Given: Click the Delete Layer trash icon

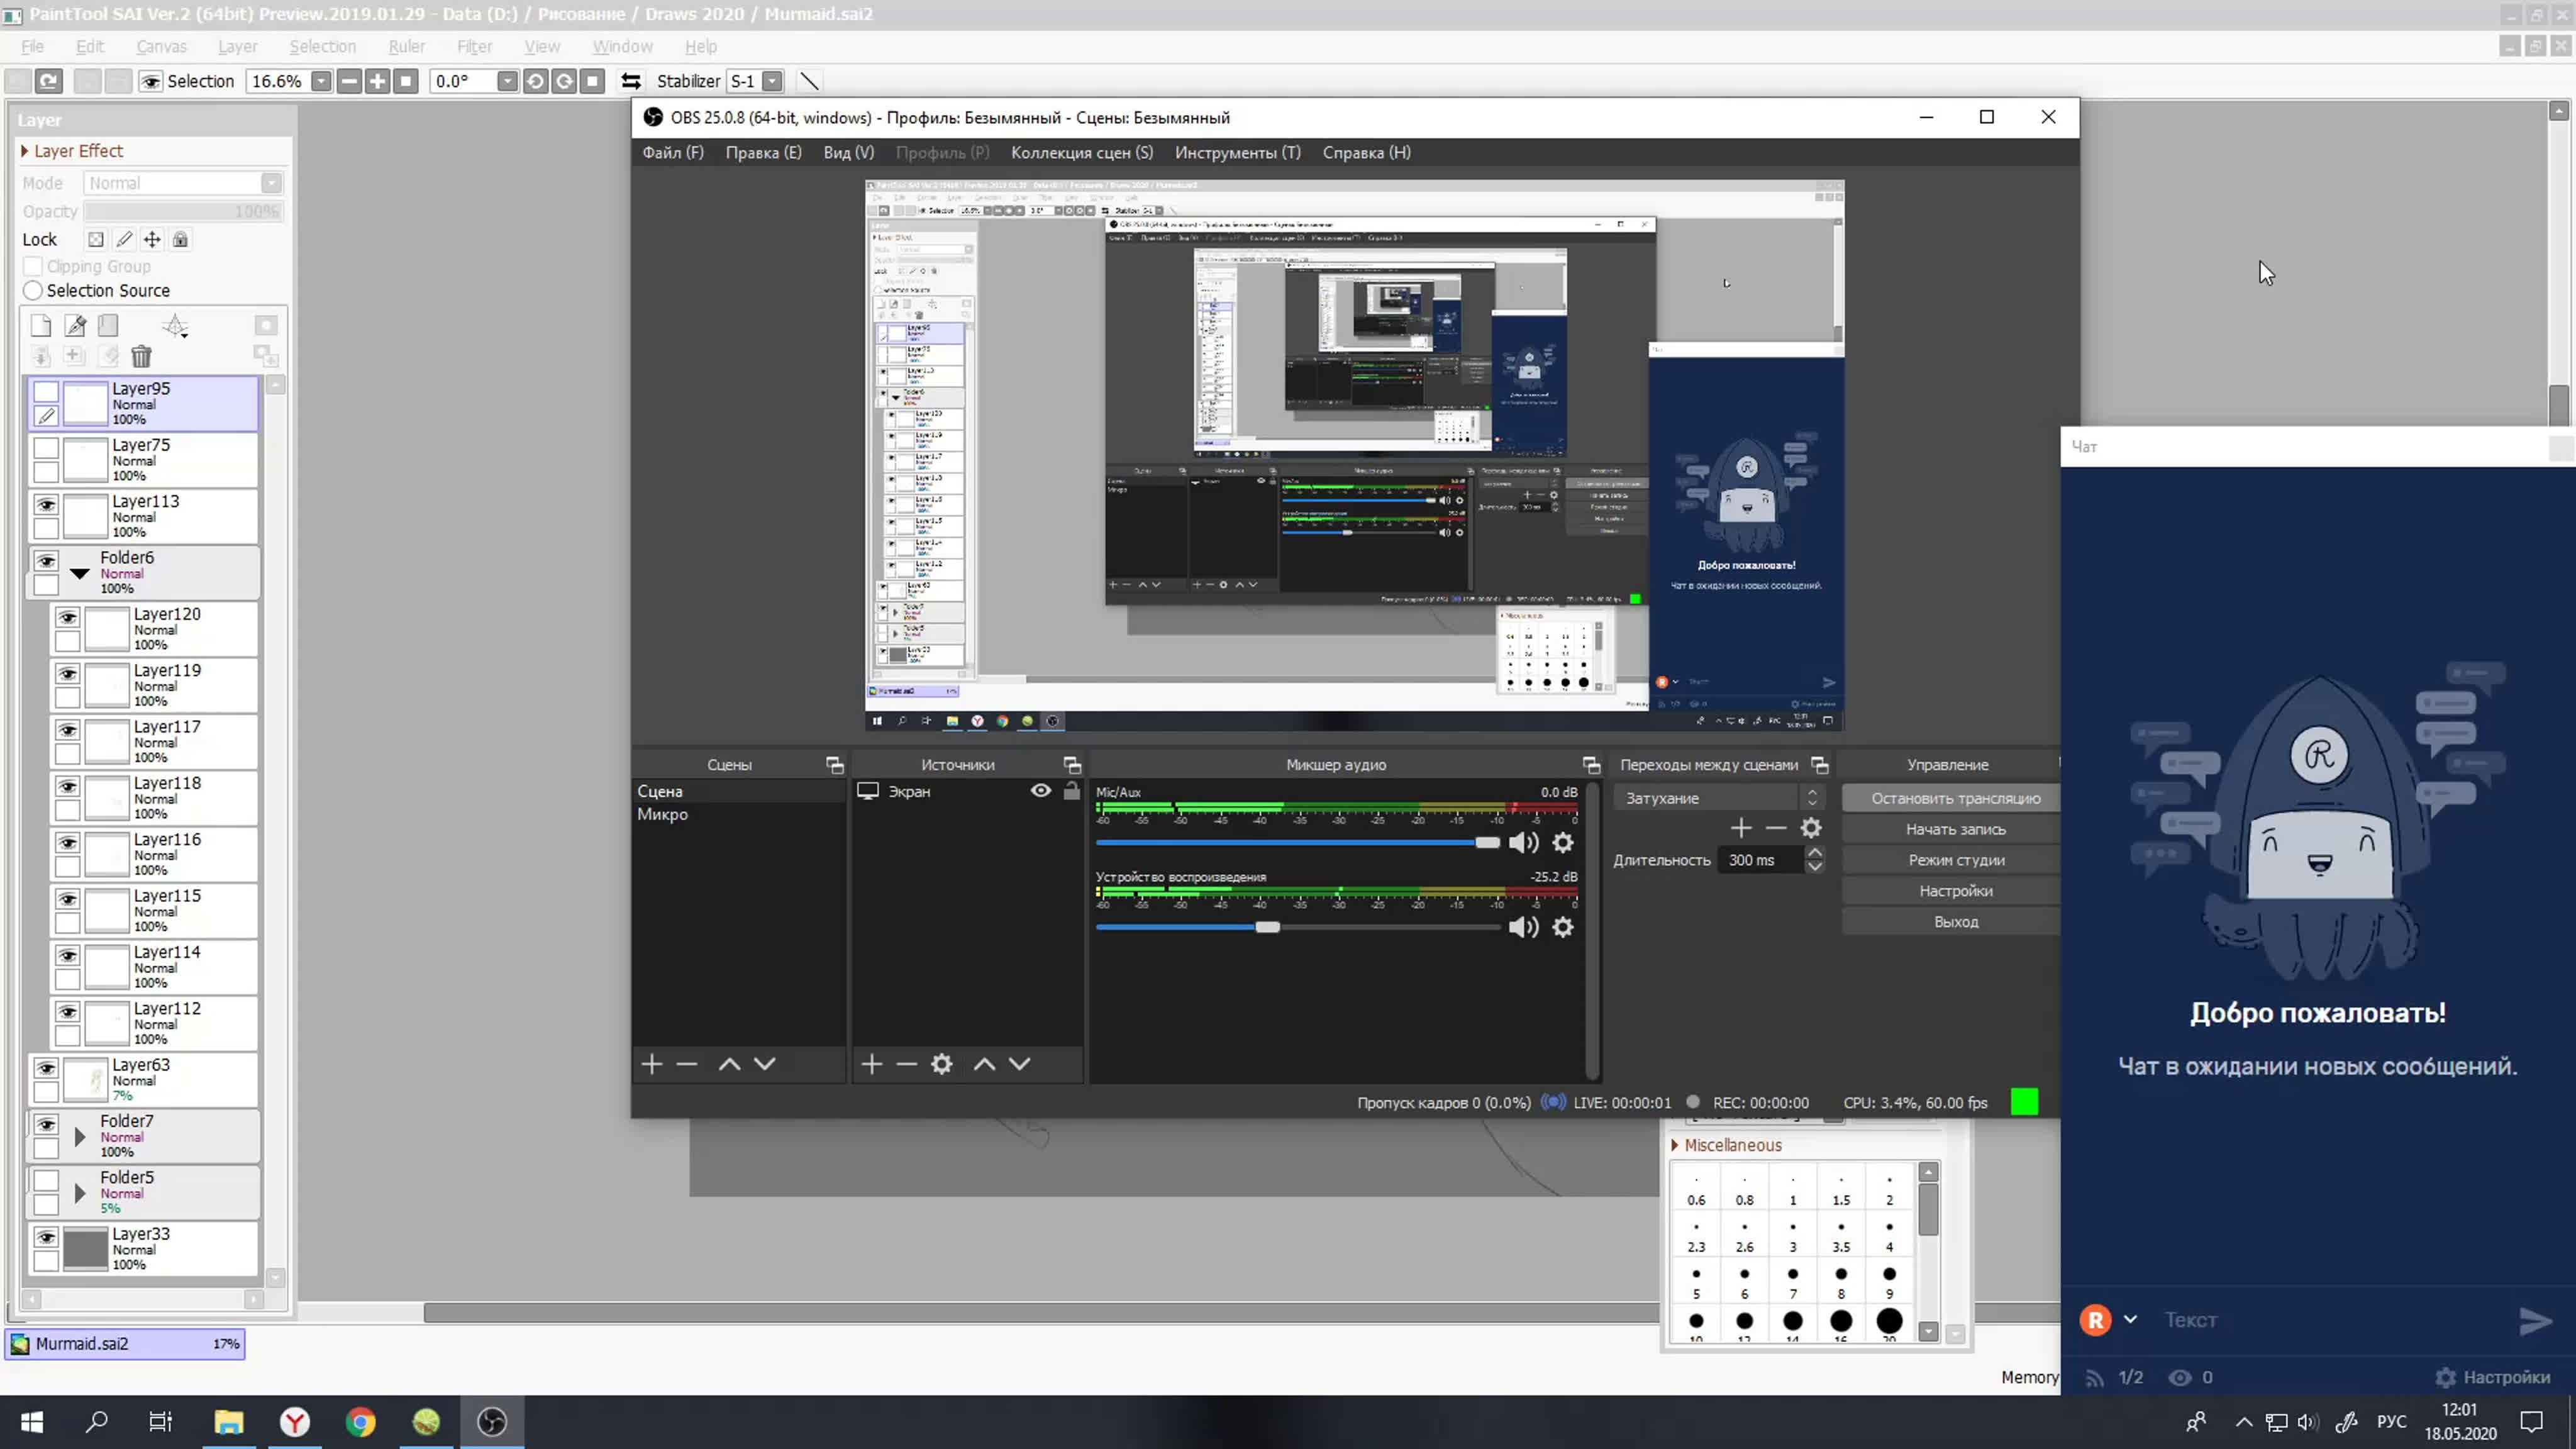Looking at the screenshot, I should (141, 356).
